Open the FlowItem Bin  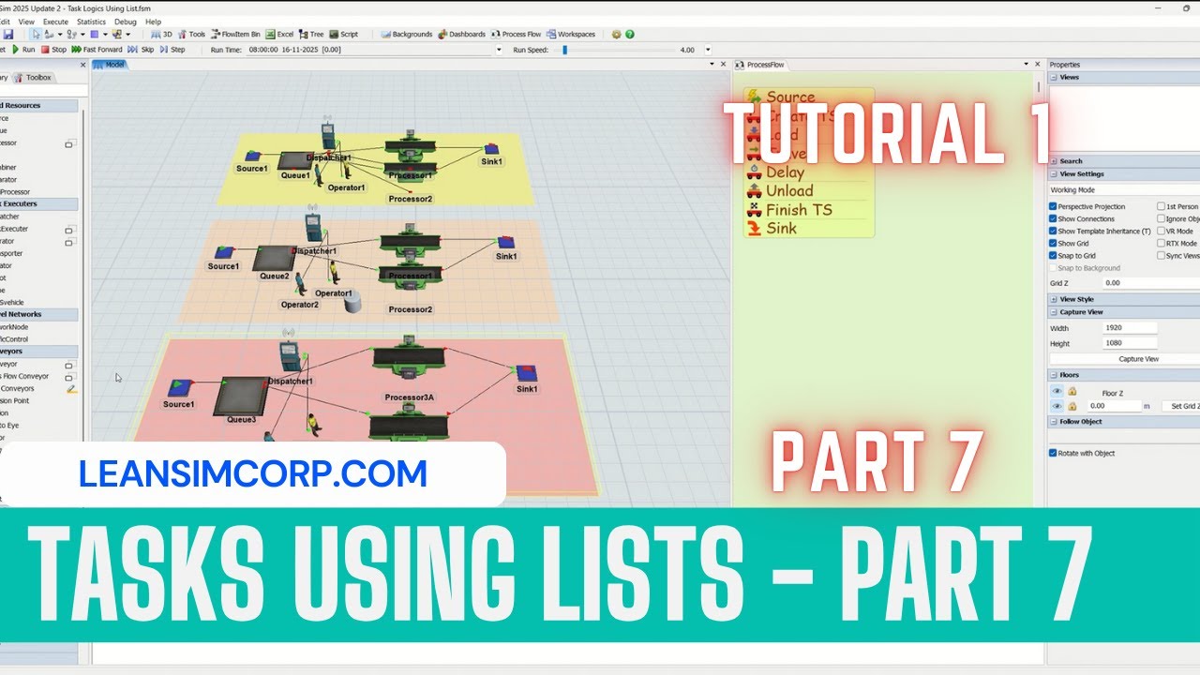[x=235, y=34]
